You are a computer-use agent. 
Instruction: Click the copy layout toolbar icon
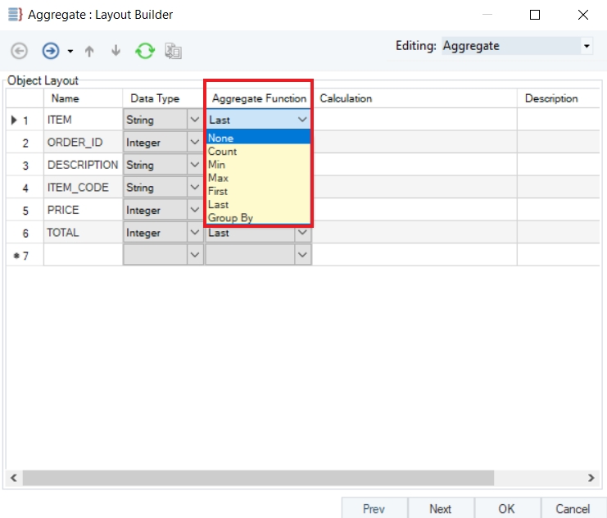(173, 51)
